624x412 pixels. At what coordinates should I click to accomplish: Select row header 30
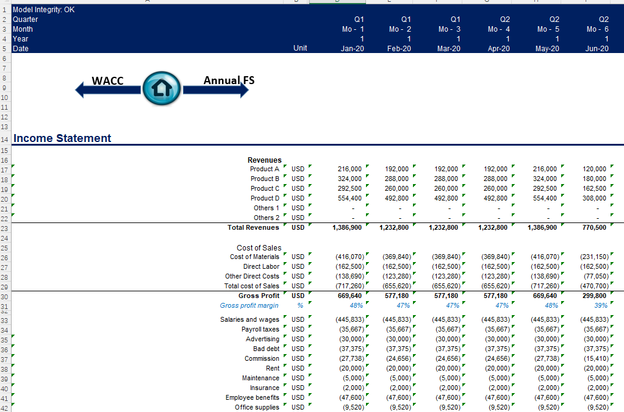tap(4, 296)
